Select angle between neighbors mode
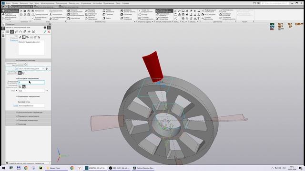Image resolution: width=305 pixels, height=171 pixels. pyautogui.click(x=20, y=86)
